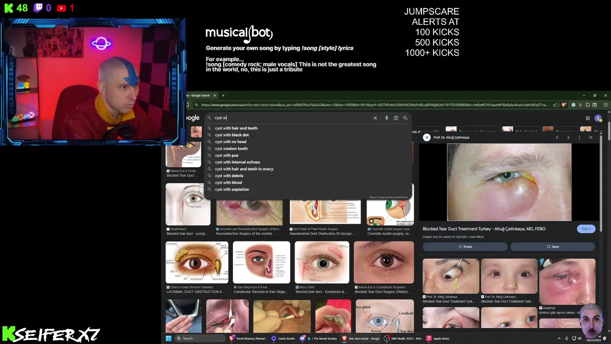Open BCK Patel nasolacrimal duct obstruction thumbnail
Image resolution: width=611 pixels, height=344 pixels.
click(x=325, y=212)
